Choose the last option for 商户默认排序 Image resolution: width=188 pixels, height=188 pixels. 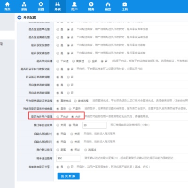tap(86, 150)
